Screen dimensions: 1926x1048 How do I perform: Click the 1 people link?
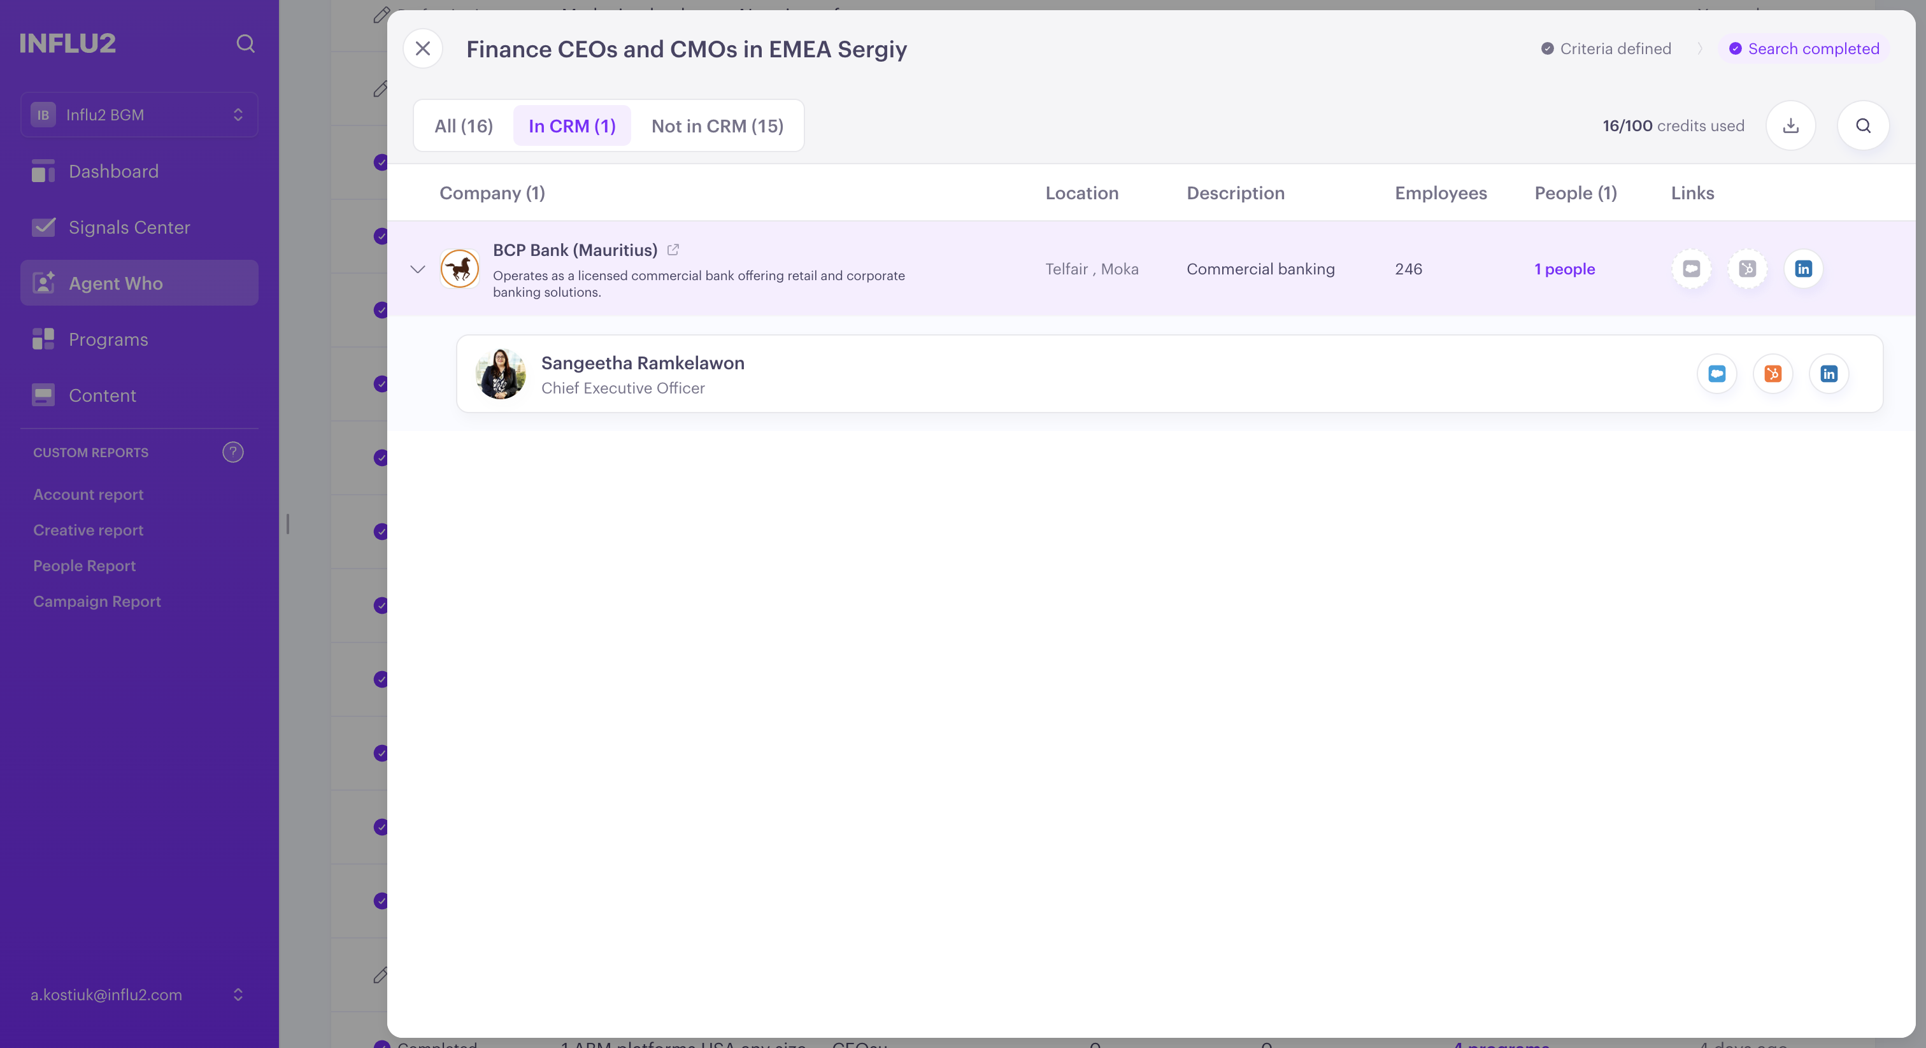pyautogui.click(x=1565, y=269)
